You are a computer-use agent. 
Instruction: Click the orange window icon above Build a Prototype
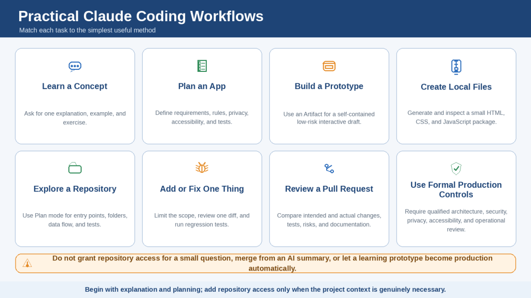point(329,66)
